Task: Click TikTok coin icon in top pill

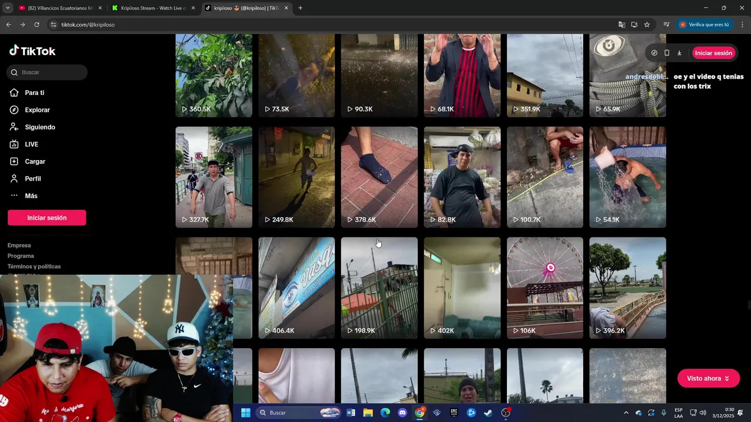Action: tap(654, 53)
